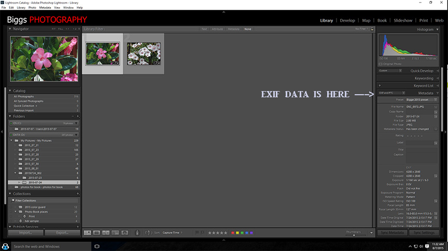Viewport: 448px width, 251px height.
Task: Click the icon beside the Cropped dimensions
Action: (436, 176)
